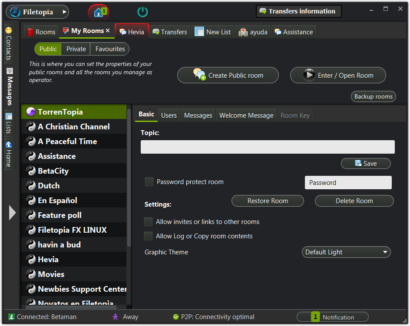Select TorrenTopia room in the list
The image size is (410, 326).
(x=74, y=112)
